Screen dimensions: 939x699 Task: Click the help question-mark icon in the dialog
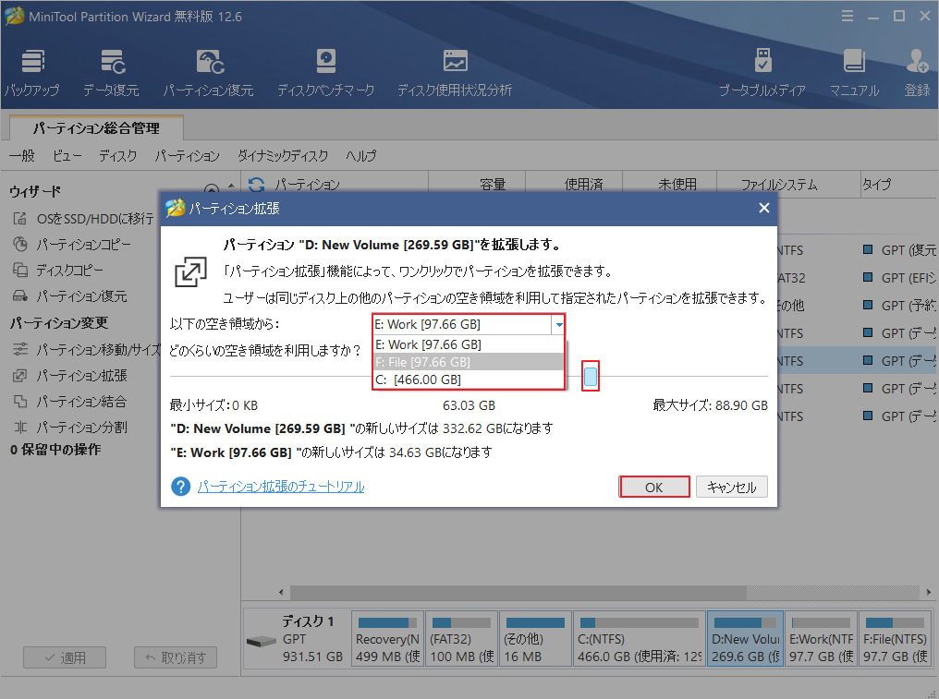click(181, 487)
